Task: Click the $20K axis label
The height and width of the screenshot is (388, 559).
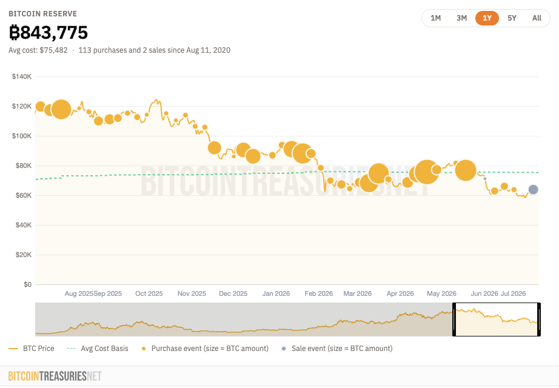Action: point(23,255)
